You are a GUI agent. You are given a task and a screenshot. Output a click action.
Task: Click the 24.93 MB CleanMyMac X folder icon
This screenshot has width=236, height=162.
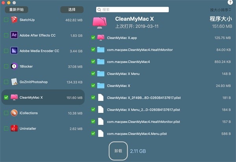(x=101, y=86)
